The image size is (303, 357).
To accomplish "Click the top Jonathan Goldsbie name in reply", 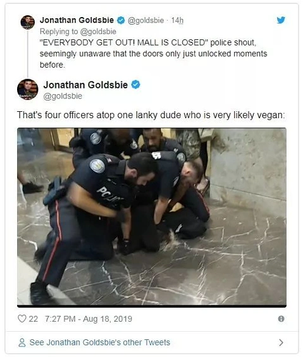I will [77, 20].
